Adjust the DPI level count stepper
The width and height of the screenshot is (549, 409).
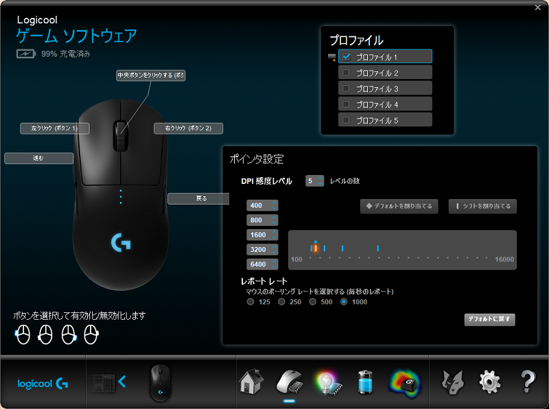[320, 180]
